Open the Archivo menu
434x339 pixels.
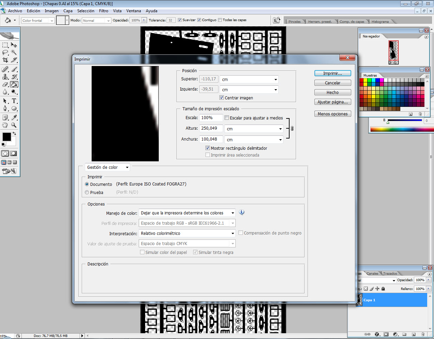[x=15, y=11]
